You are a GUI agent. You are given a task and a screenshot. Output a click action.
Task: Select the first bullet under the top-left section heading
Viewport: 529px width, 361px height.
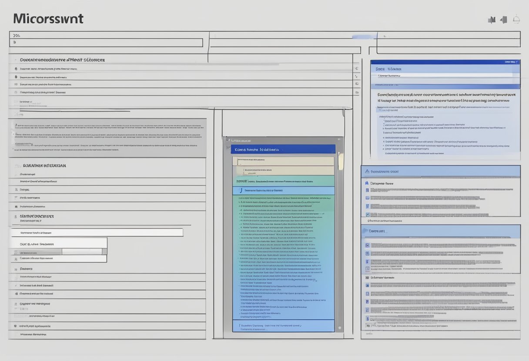pos(16,69)
